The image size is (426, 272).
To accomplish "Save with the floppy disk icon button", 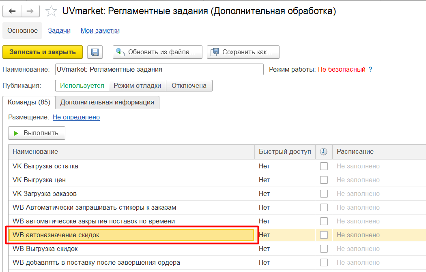I will click(x=95, y=52).
